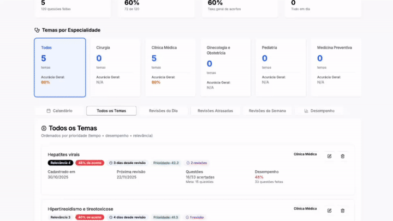The height and width of the screenshot is (221, 393).
Task: Switch to Revisões do Dia tab
Action: (163, 111)
